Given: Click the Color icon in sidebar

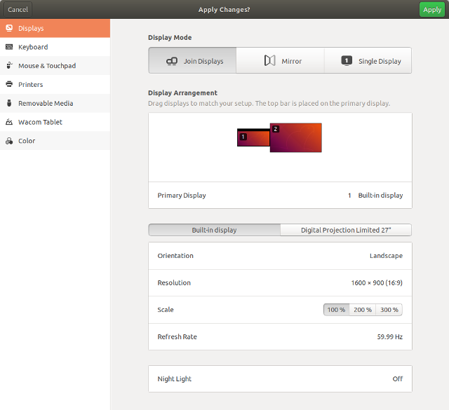Looking at the screenshot, I should pos(9,141).
